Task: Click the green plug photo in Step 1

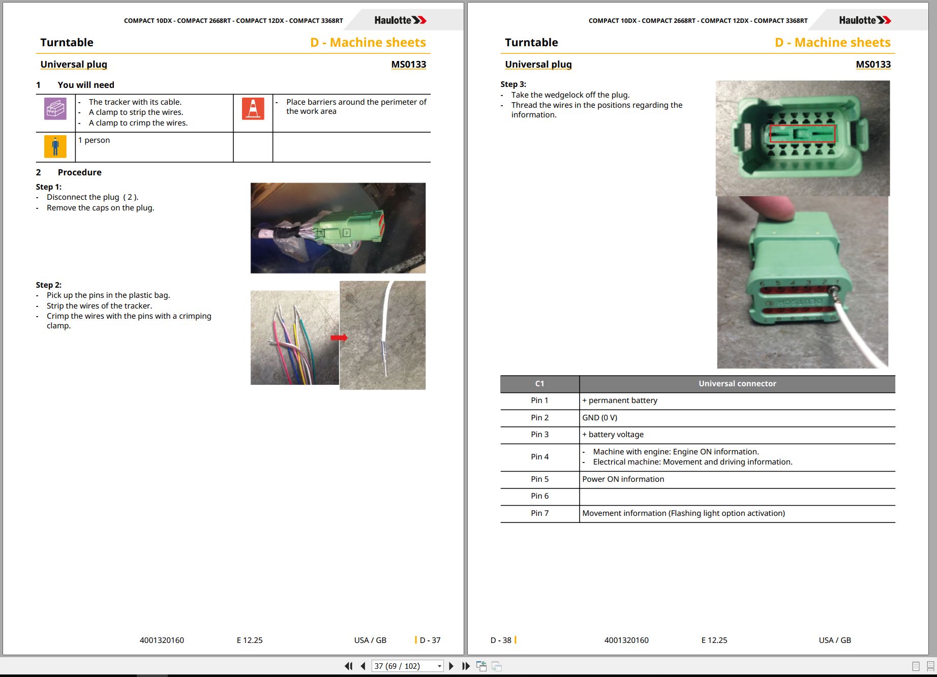Action: 338,228
